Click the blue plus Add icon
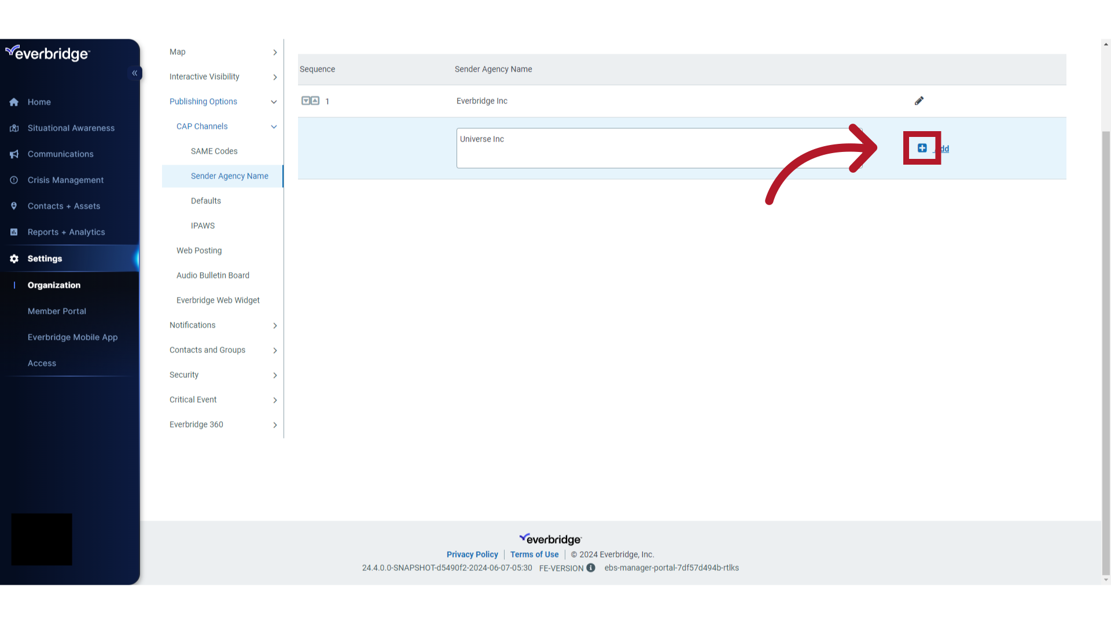Image resolution: width=1111 pixels, height=624 pixels. 922,148
